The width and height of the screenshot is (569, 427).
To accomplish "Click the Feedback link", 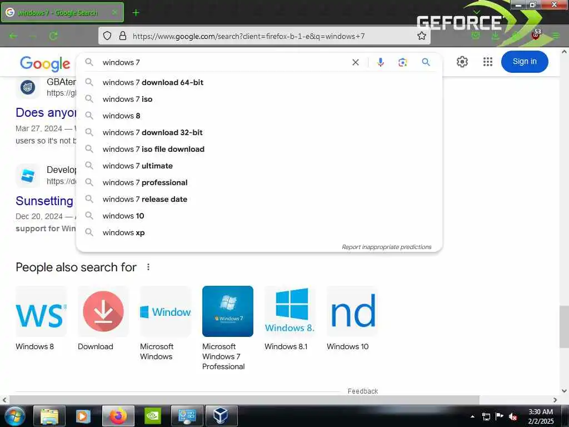I will pos(362,391).
